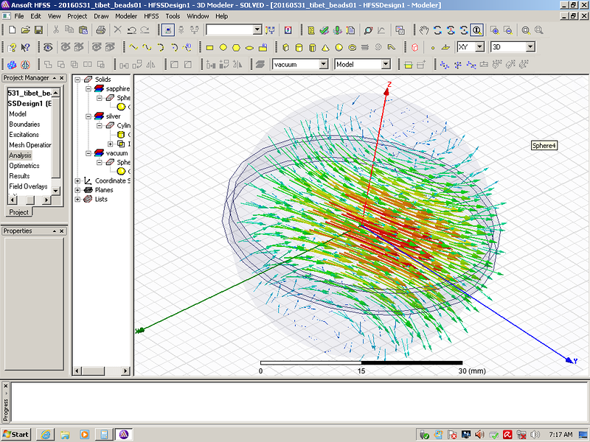
Task: Click the Windows Start button
Action: [15, 434]
